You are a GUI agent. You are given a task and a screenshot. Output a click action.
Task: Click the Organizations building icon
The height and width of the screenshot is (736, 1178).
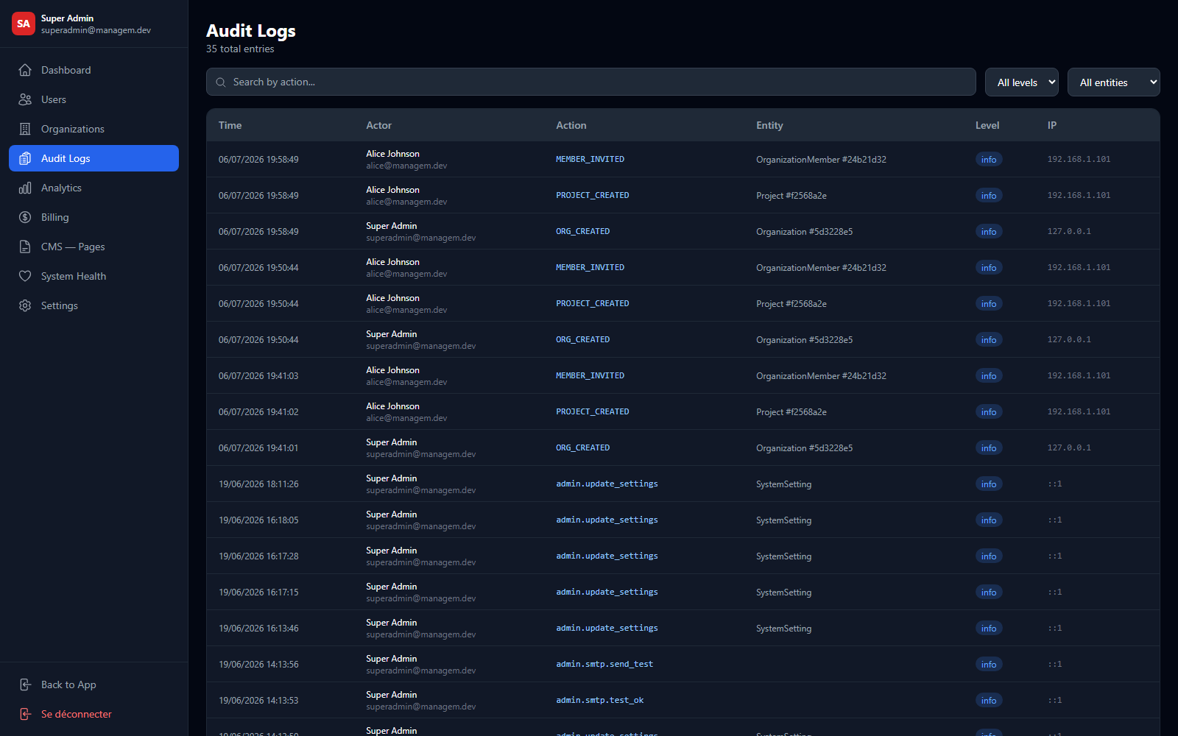tap(25, 129)
